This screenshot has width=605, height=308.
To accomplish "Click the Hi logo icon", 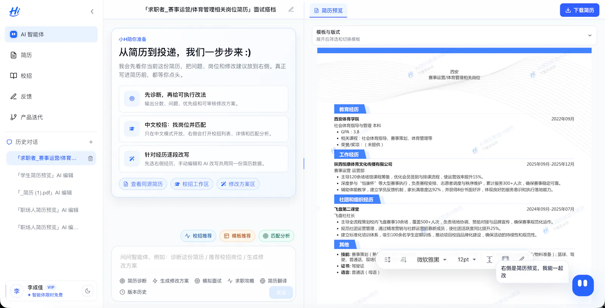I will pyautogui.click(x=15, y=11).
